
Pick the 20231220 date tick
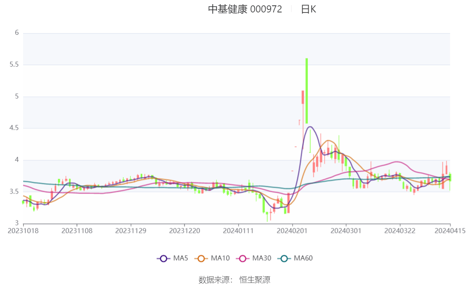[x=184, y=230]
